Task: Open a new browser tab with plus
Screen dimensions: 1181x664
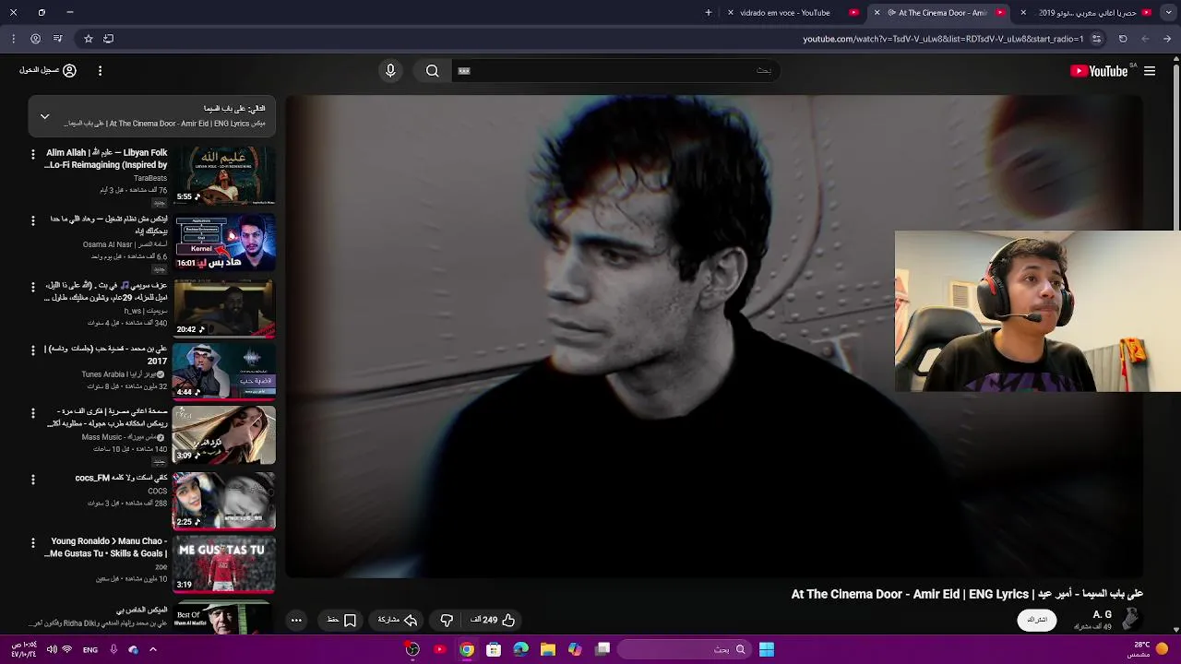Action: (x=709, y=12)
